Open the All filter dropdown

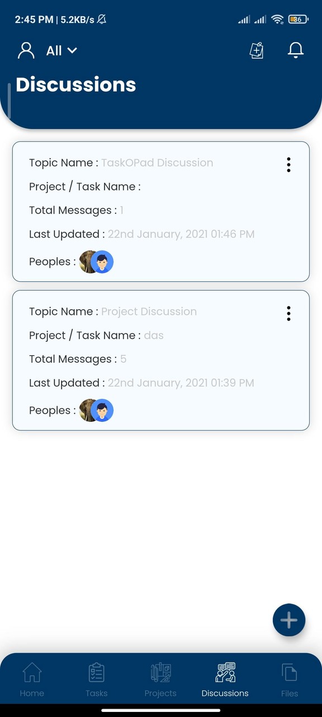[x=60, y=50]
